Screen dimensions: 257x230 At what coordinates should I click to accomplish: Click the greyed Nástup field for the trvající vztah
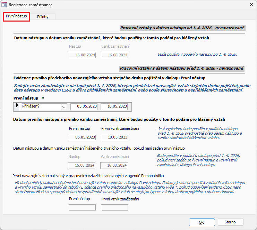(x=82, y=165)
